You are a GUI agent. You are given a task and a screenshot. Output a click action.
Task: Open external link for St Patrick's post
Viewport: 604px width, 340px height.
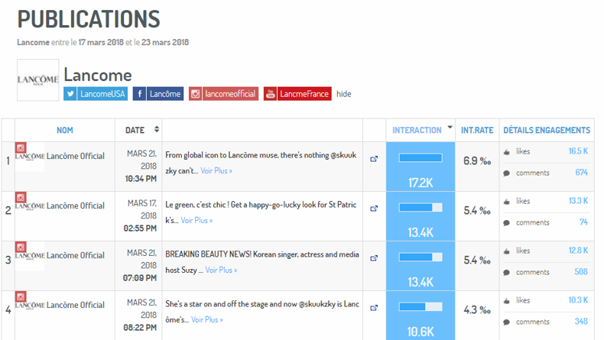coord(374,209)
